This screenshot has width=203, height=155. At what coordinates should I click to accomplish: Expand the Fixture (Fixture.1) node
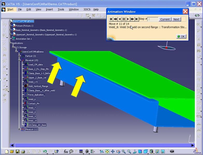click(11, 26)
